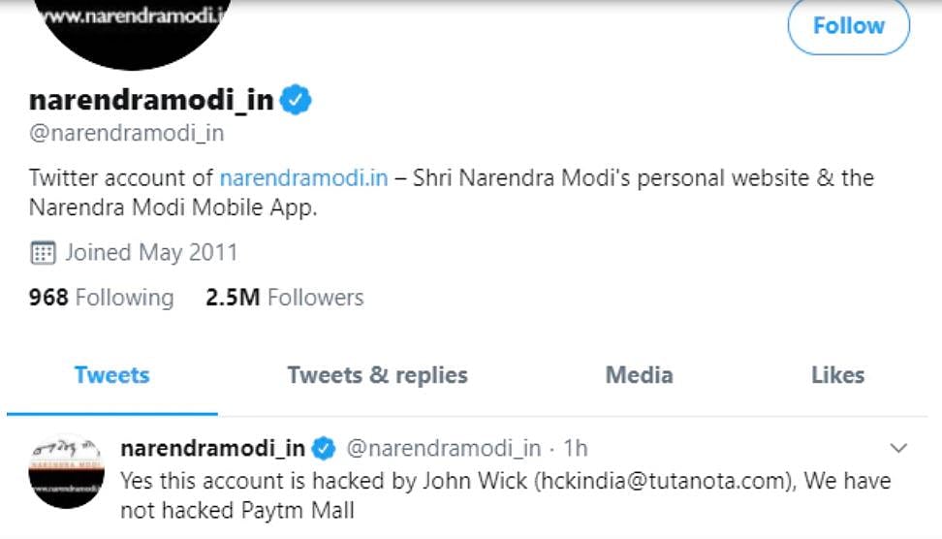Click the verified badge beside profile name
The image size is (942, 539).
[297, 100]
